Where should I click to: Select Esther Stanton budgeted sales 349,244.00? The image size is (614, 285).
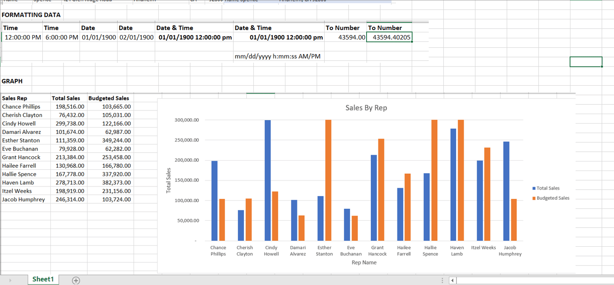(110, 140)
